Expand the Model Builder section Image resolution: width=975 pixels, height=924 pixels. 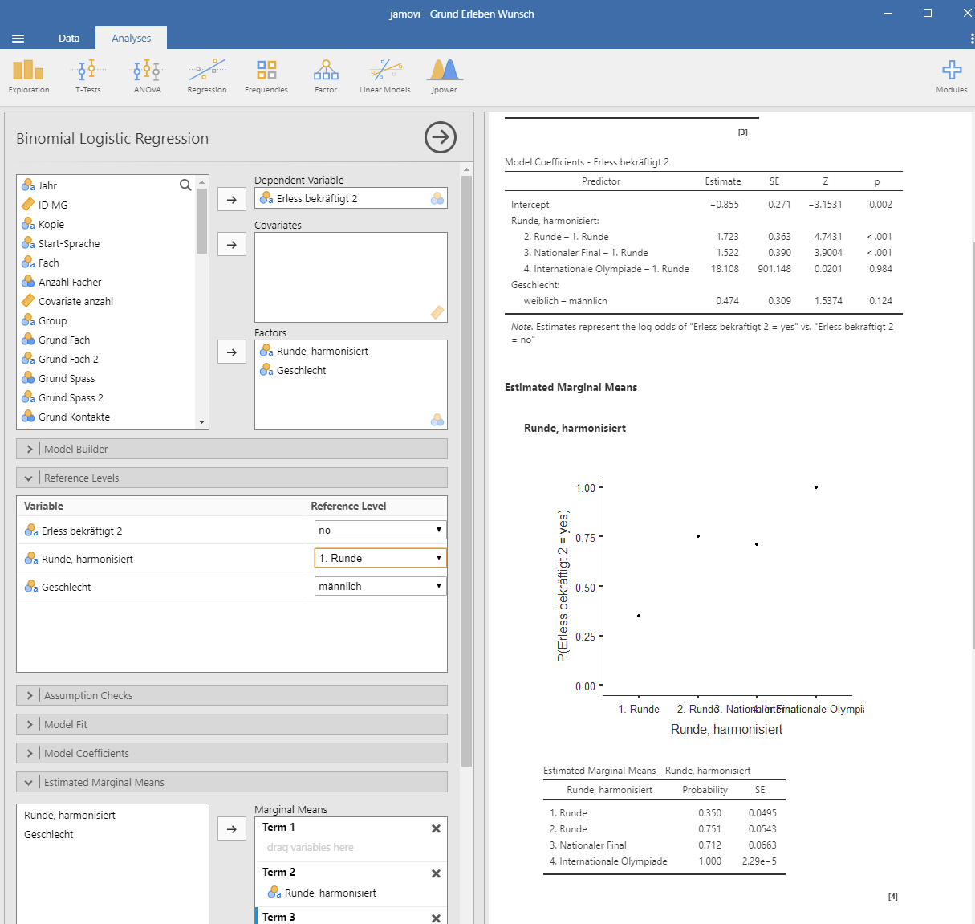pos(232,449)
